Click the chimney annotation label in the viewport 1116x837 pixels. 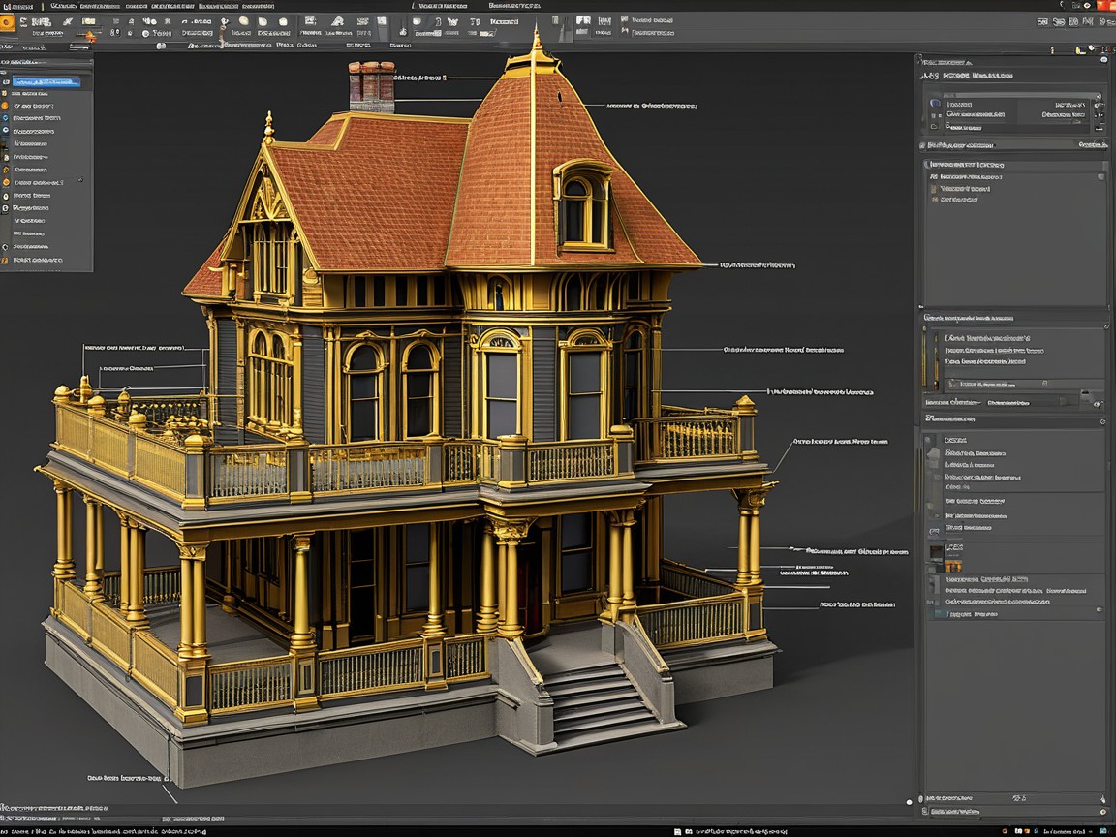click(420, 77)
